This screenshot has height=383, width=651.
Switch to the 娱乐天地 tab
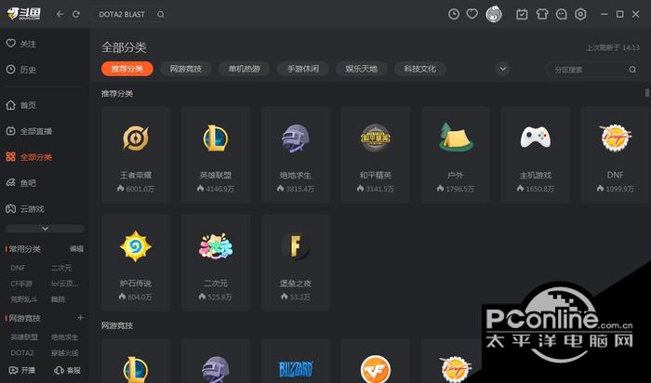pyautogui.click(x=361, y=69)
